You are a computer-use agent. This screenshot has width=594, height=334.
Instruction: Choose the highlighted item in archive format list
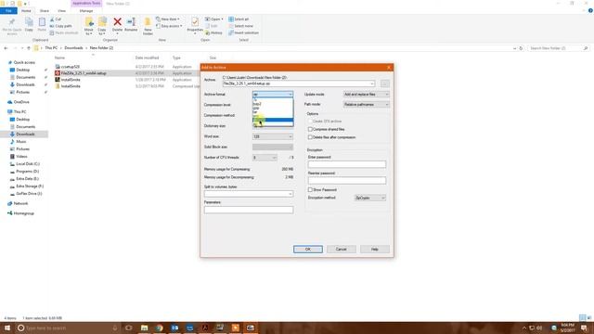(x=273, y=120)
